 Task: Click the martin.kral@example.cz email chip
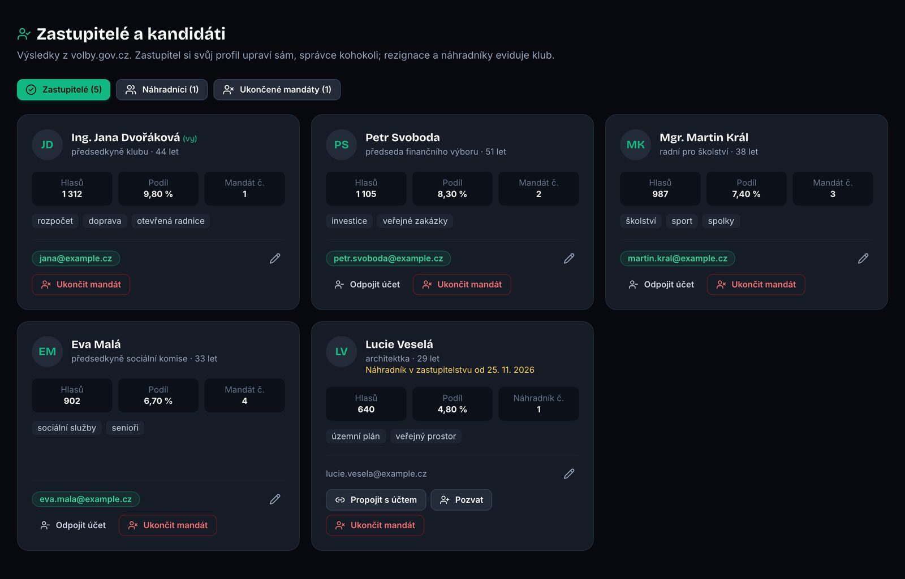[x=678, y=258]
